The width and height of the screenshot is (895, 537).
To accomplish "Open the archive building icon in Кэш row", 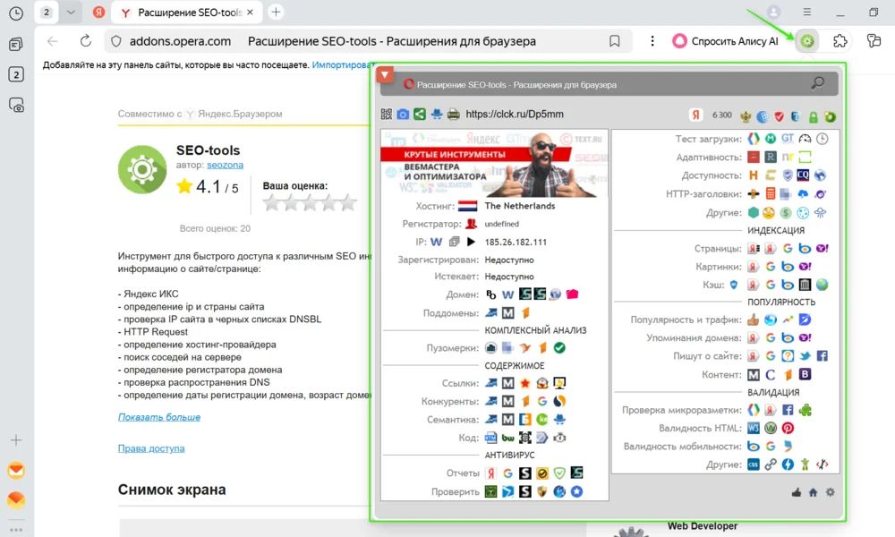I will tap(805, 285).
